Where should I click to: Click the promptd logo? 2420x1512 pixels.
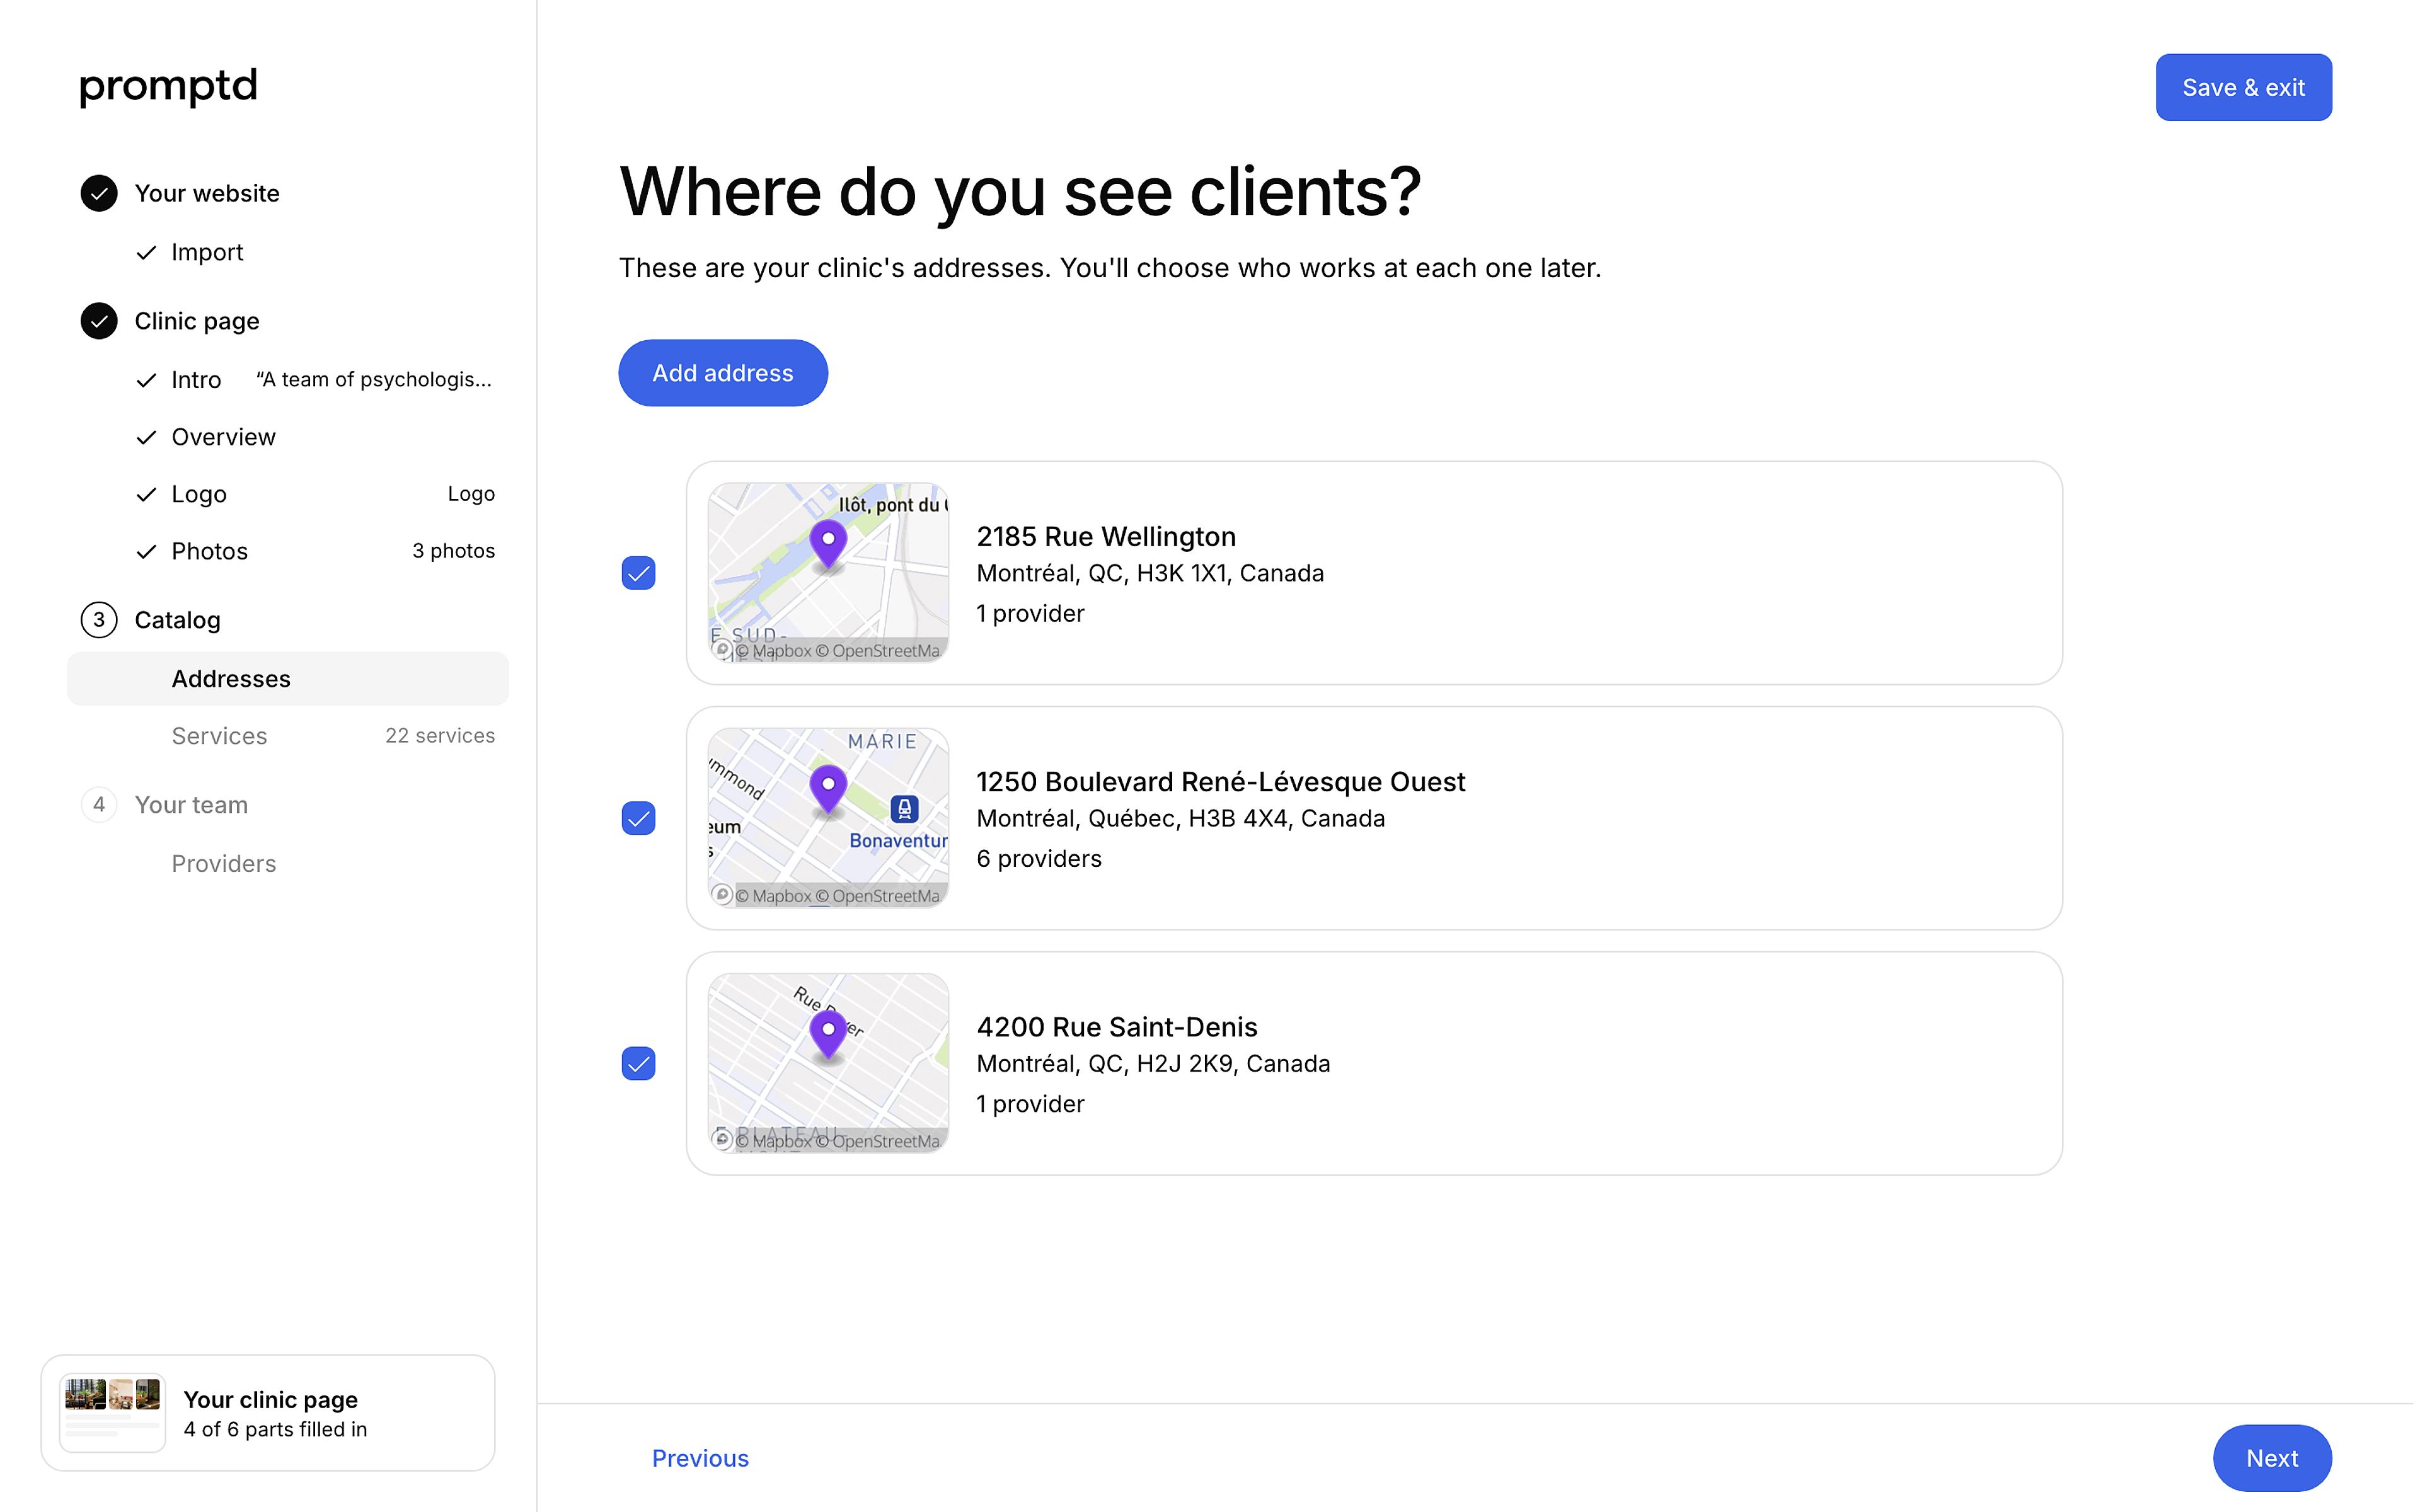pos(168,87)
